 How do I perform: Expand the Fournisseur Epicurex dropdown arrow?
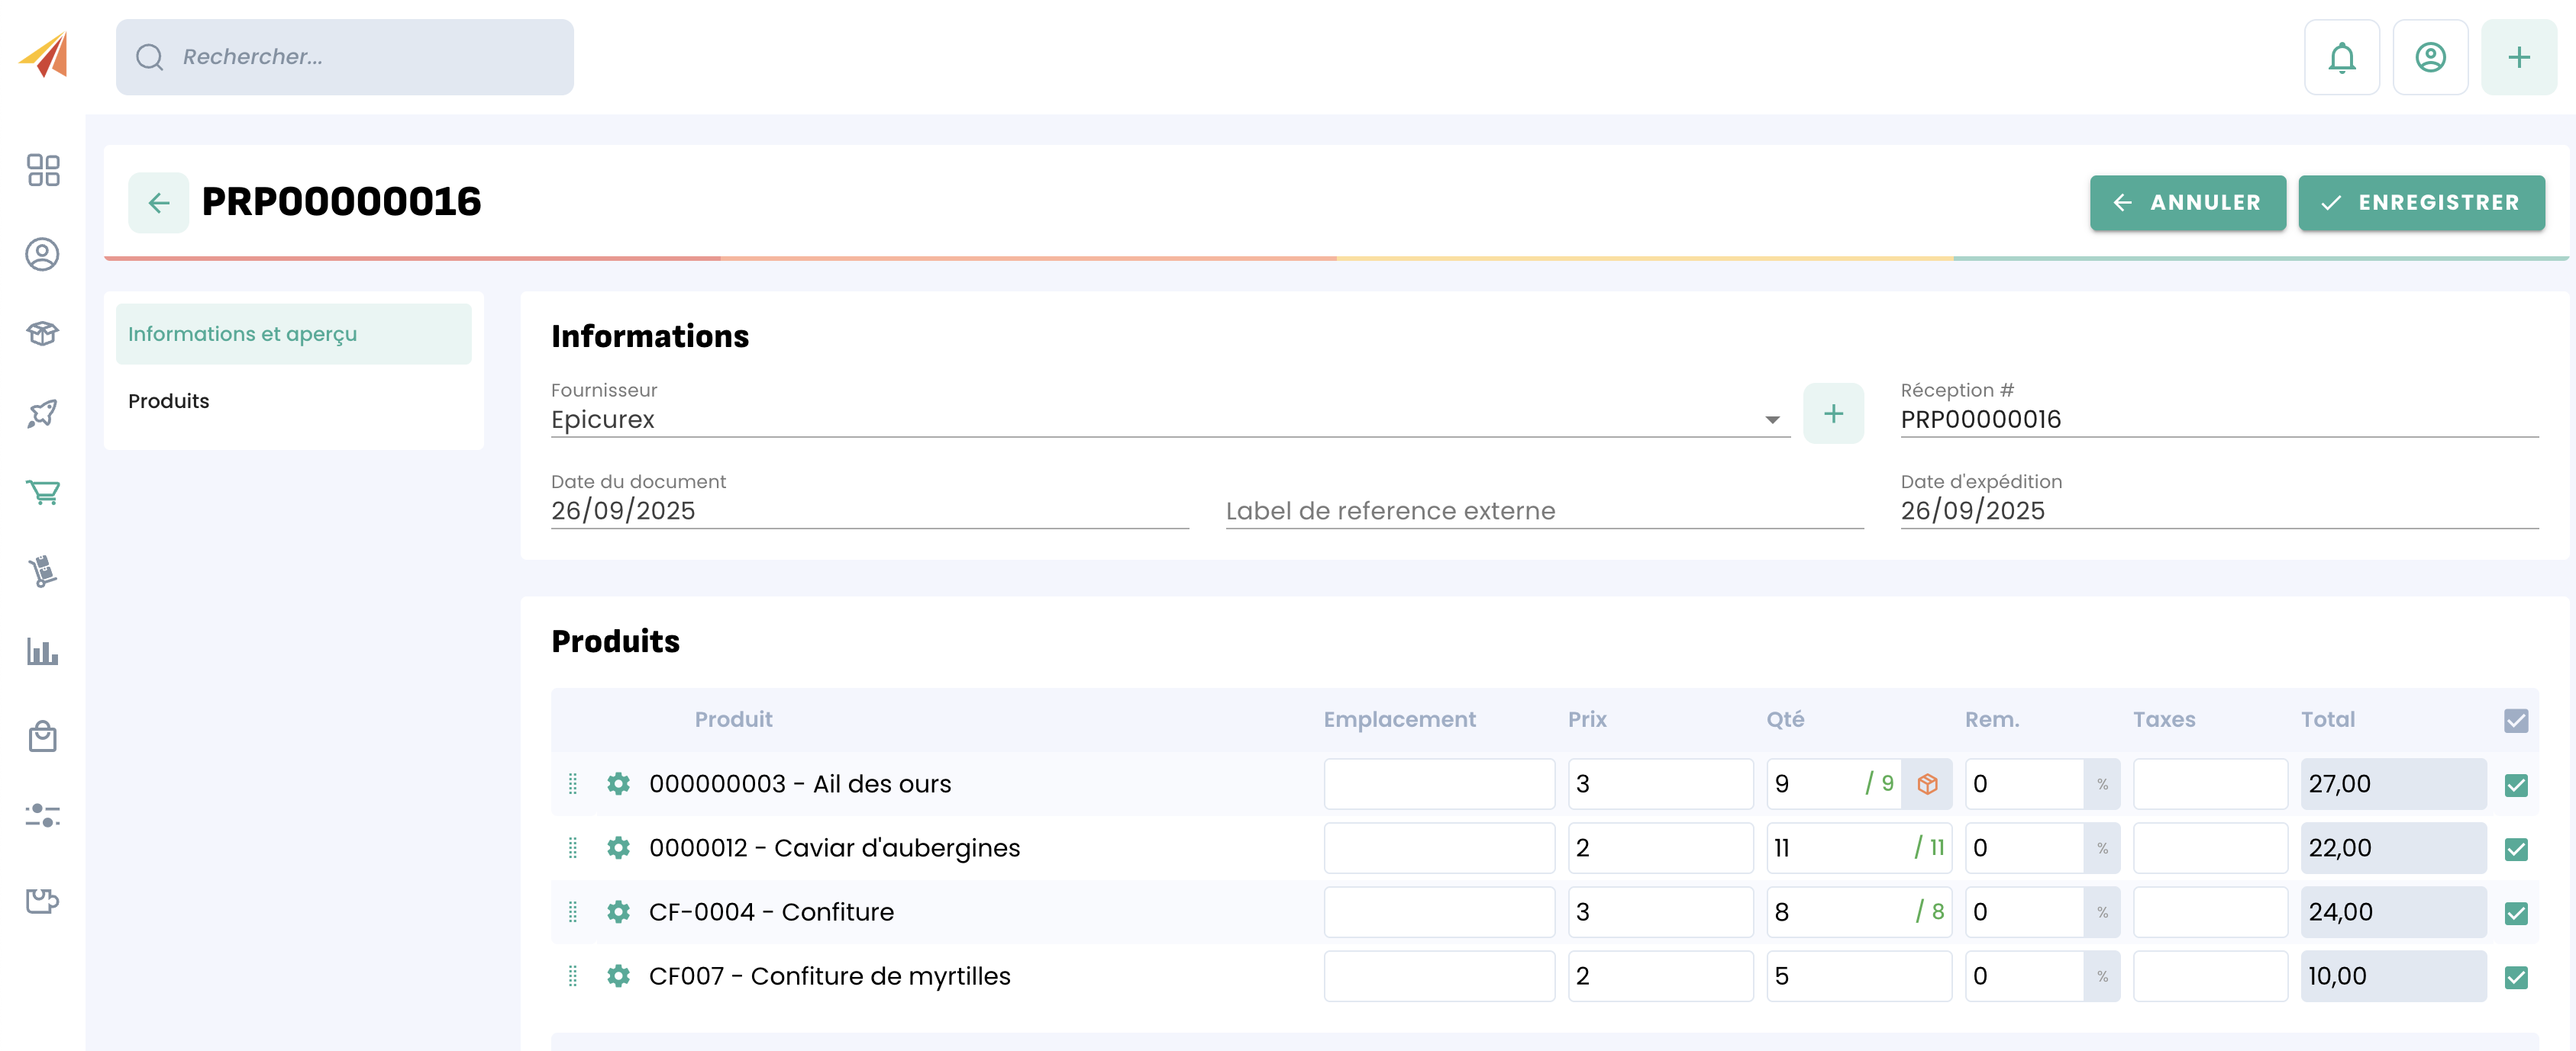click(x=1772, y=419)
